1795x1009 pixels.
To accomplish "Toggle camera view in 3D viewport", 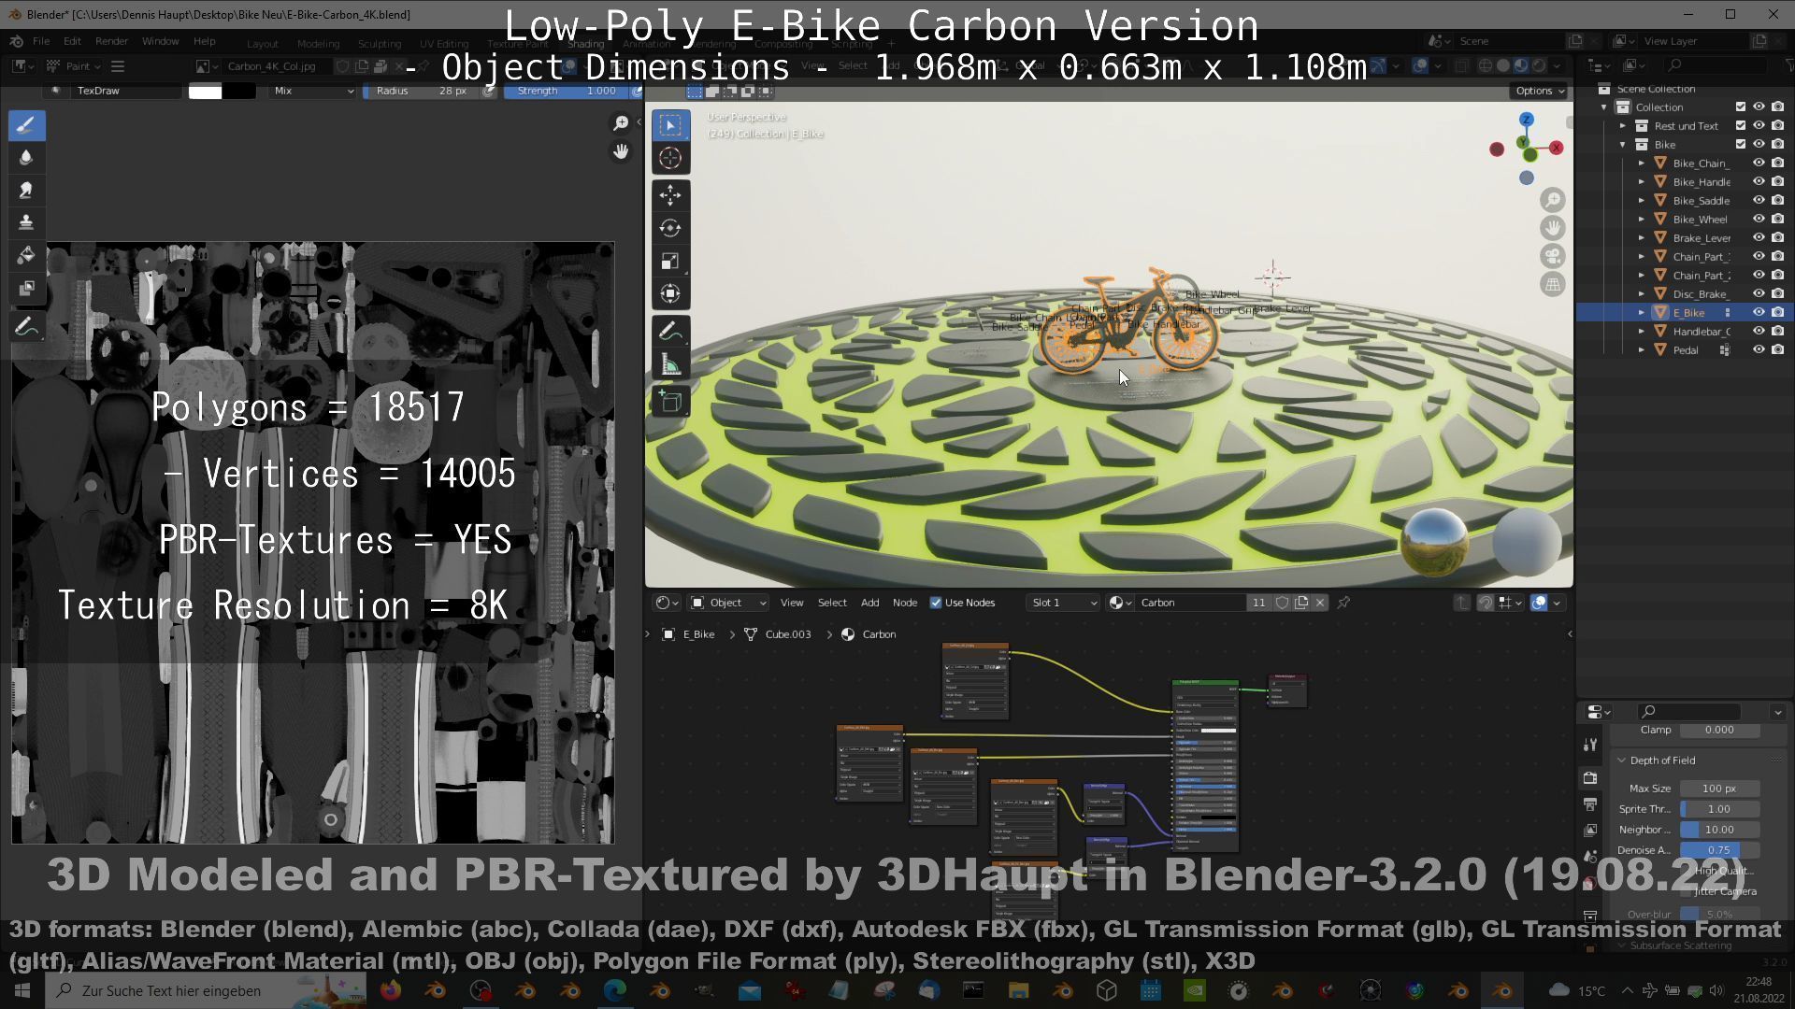I will [1553, 256].
